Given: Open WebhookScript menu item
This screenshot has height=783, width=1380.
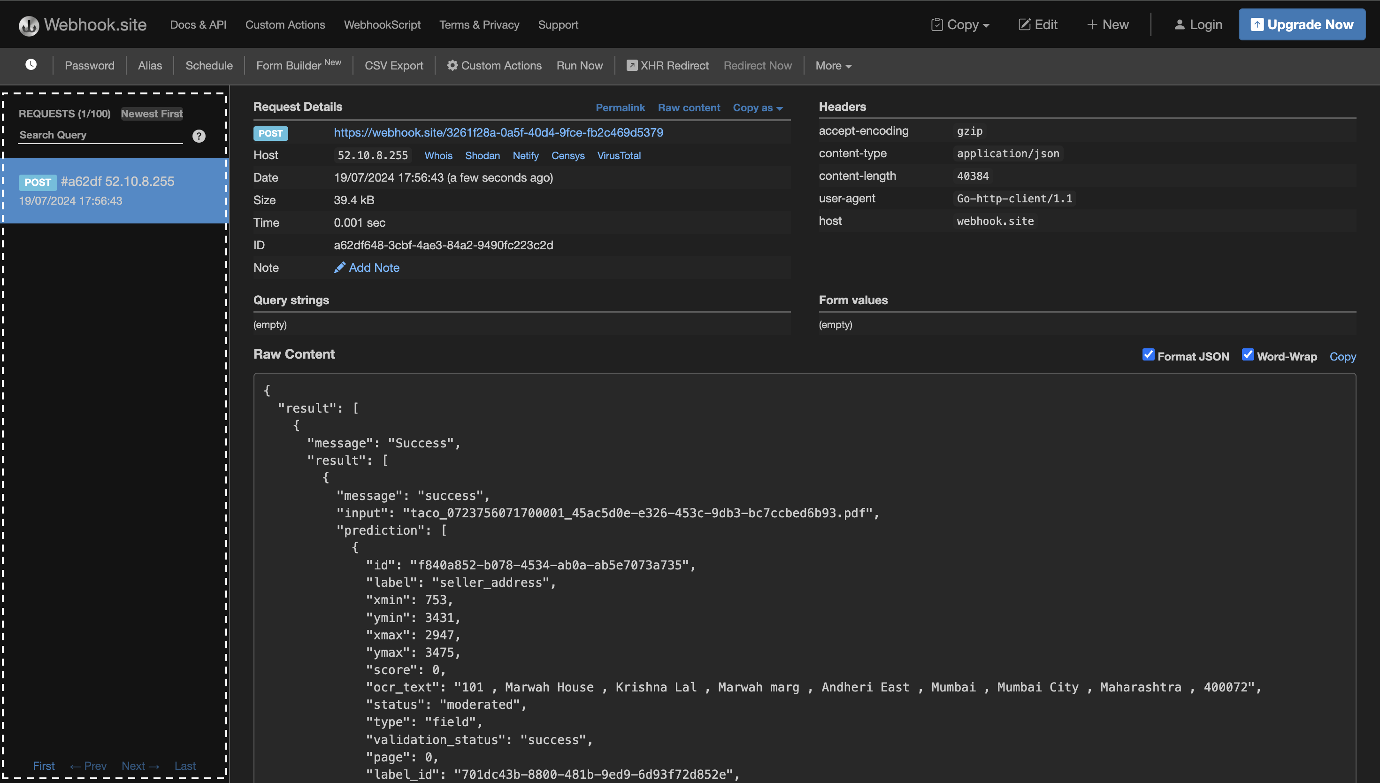Looking at the screenshot, I should click(382, 25).
